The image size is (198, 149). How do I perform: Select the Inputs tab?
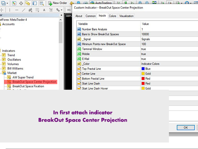(102, 16)
